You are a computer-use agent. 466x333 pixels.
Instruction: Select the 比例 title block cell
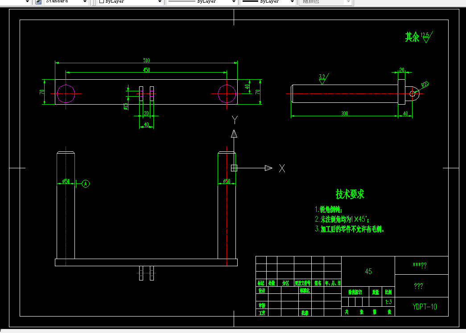[388, 292]
